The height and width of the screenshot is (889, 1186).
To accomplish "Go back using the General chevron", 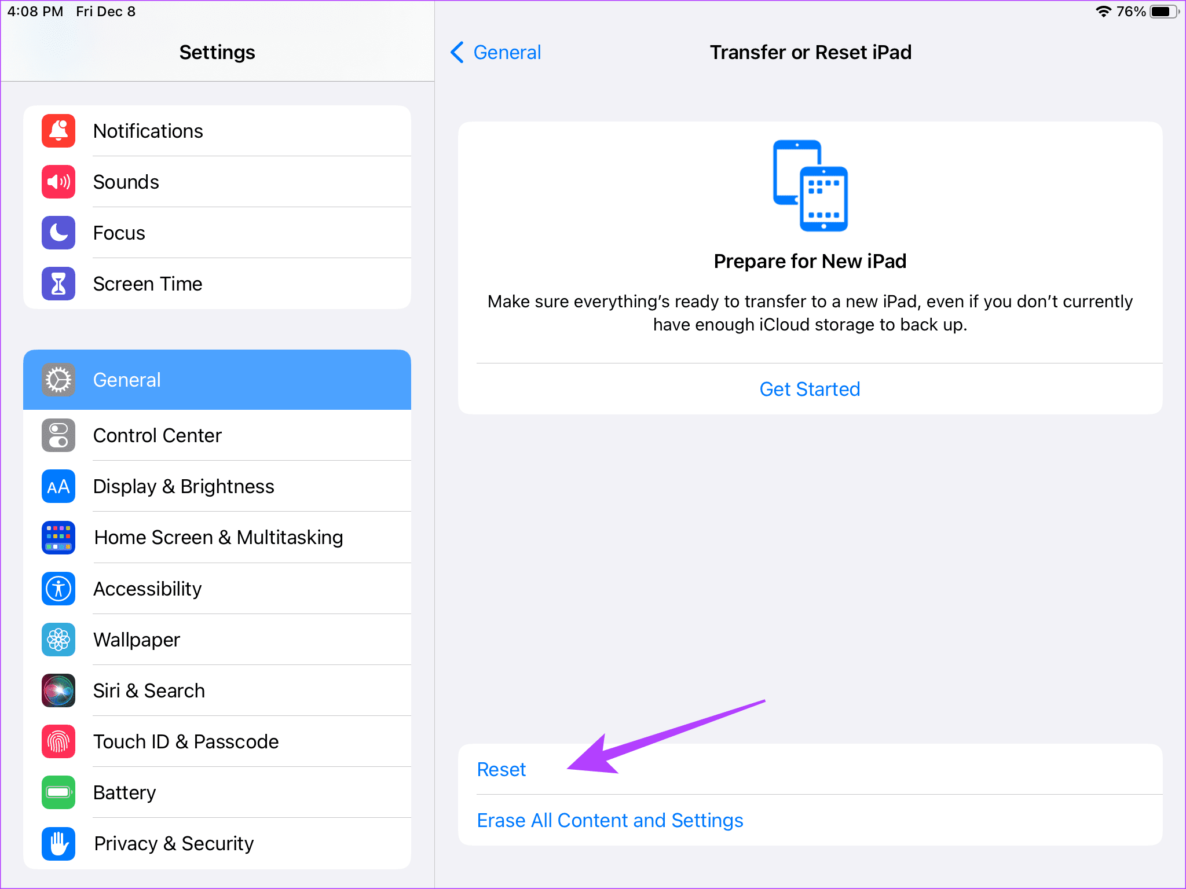I will 496,52.
